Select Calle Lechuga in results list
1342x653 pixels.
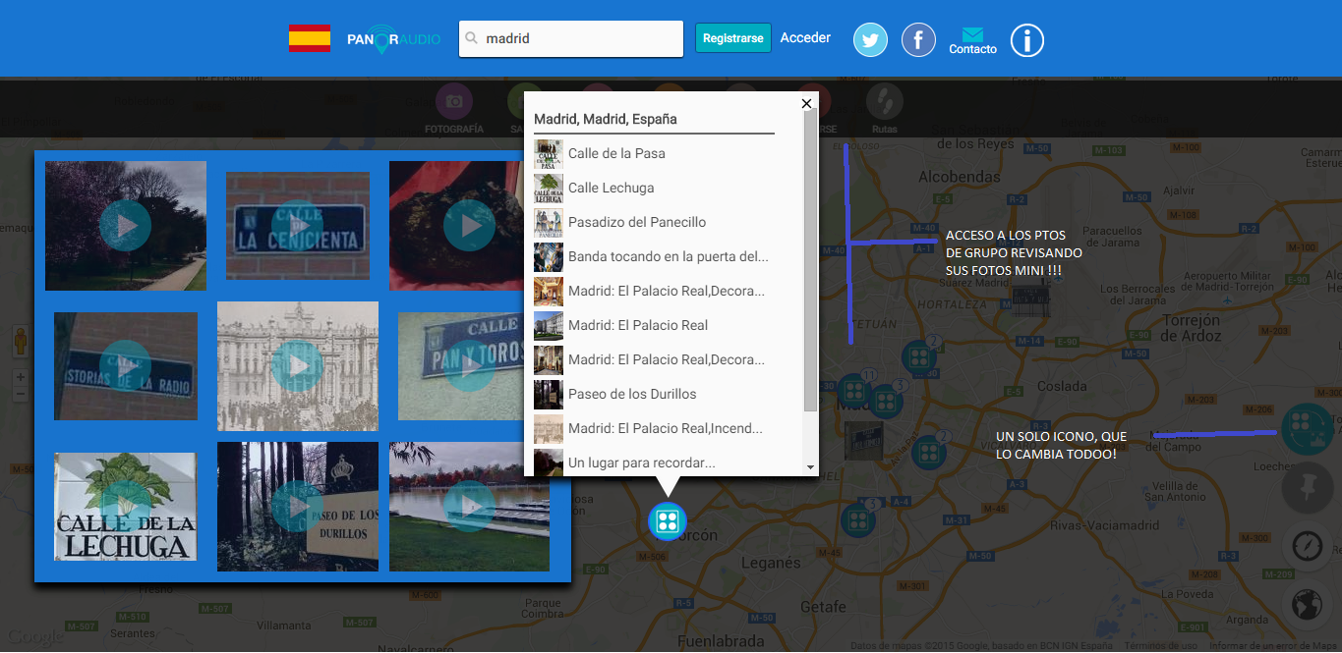click(611, 188)
